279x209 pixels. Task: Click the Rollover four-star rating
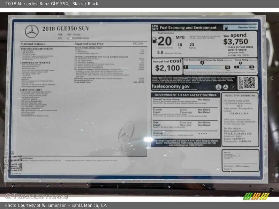(203, 134)
